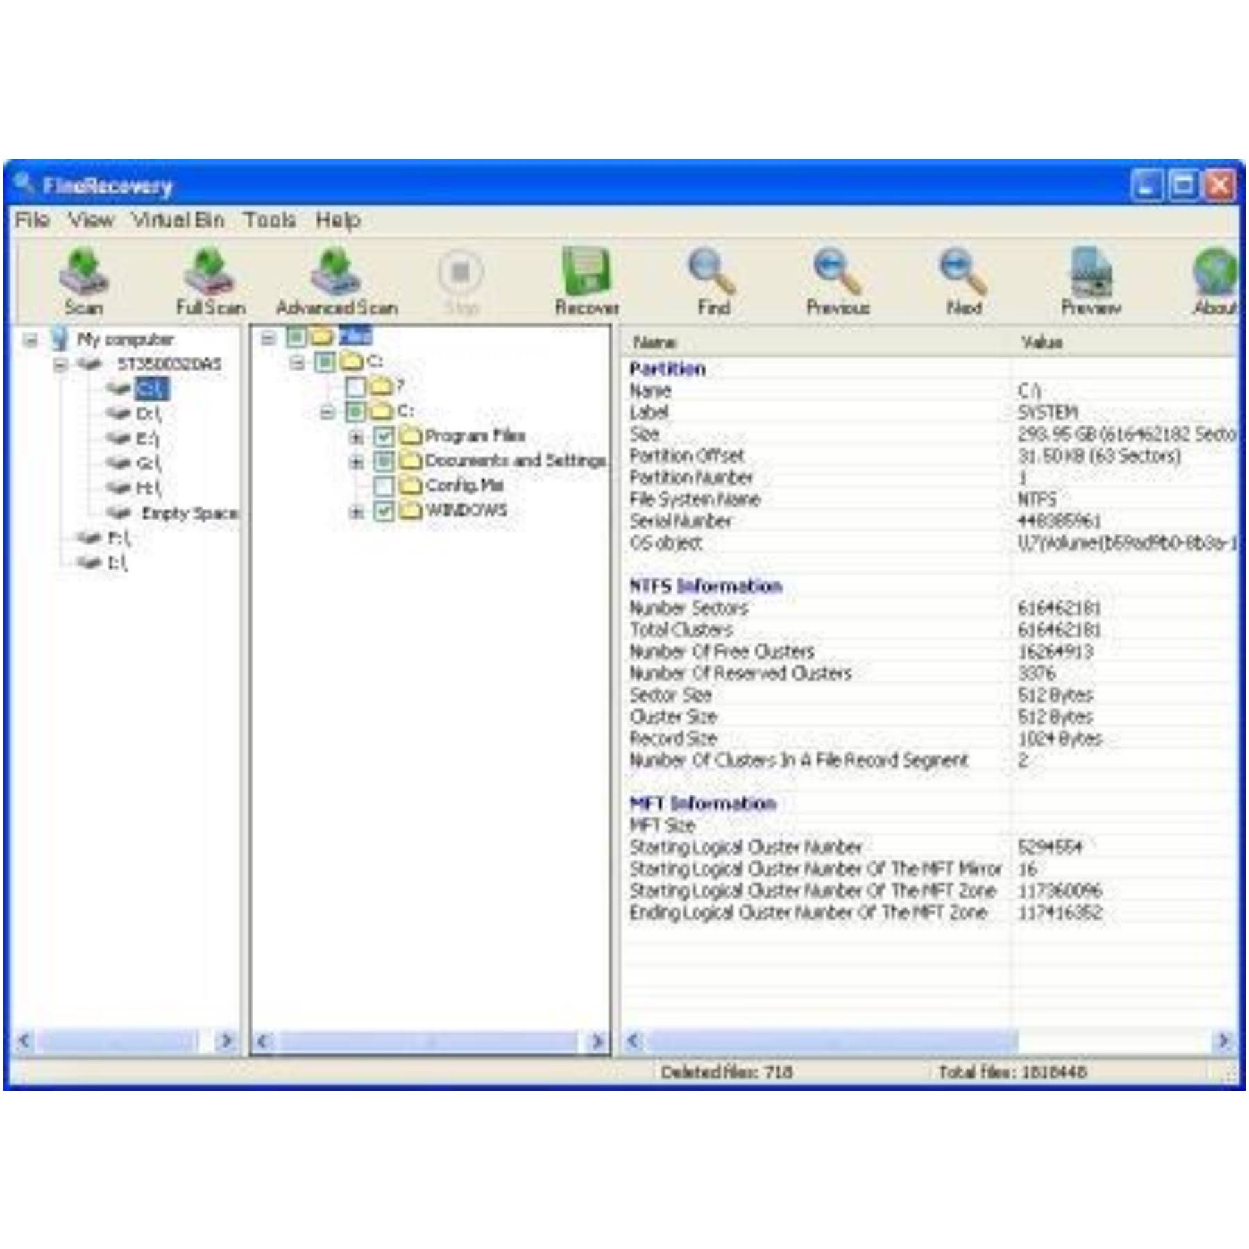This screenshot has height=1249, width=1249.
Task: Select the Cluster Size row
Action: [930, 717]
